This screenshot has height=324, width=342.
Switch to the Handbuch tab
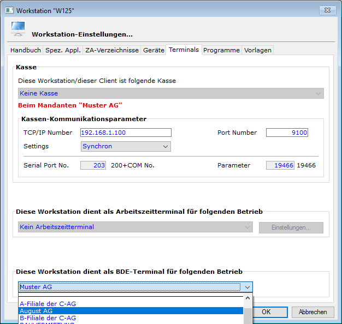point(26,50)
